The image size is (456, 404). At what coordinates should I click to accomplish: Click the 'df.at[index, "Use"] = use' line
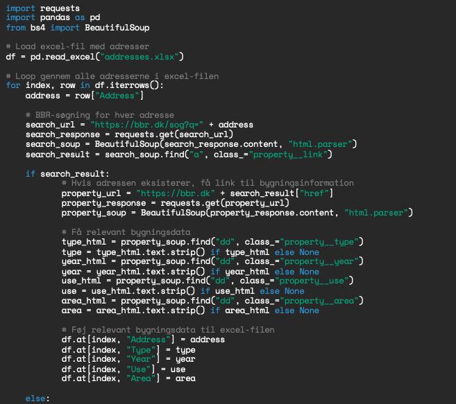(124, 369)
